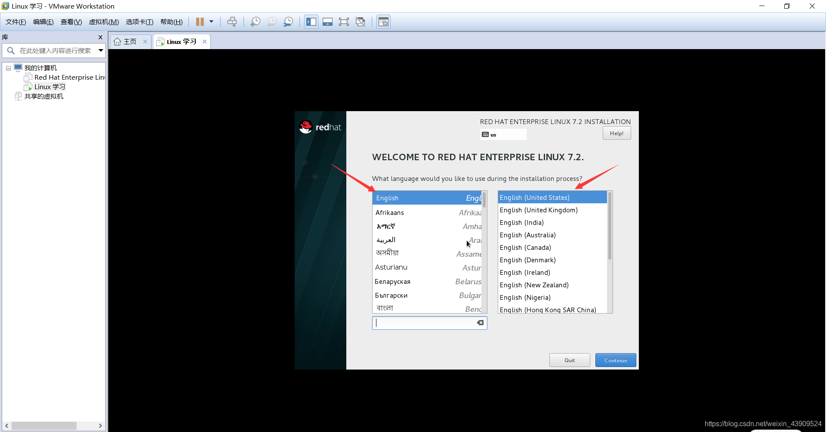Toggle the thumbnail bar icon

click(x=328, y=22)
